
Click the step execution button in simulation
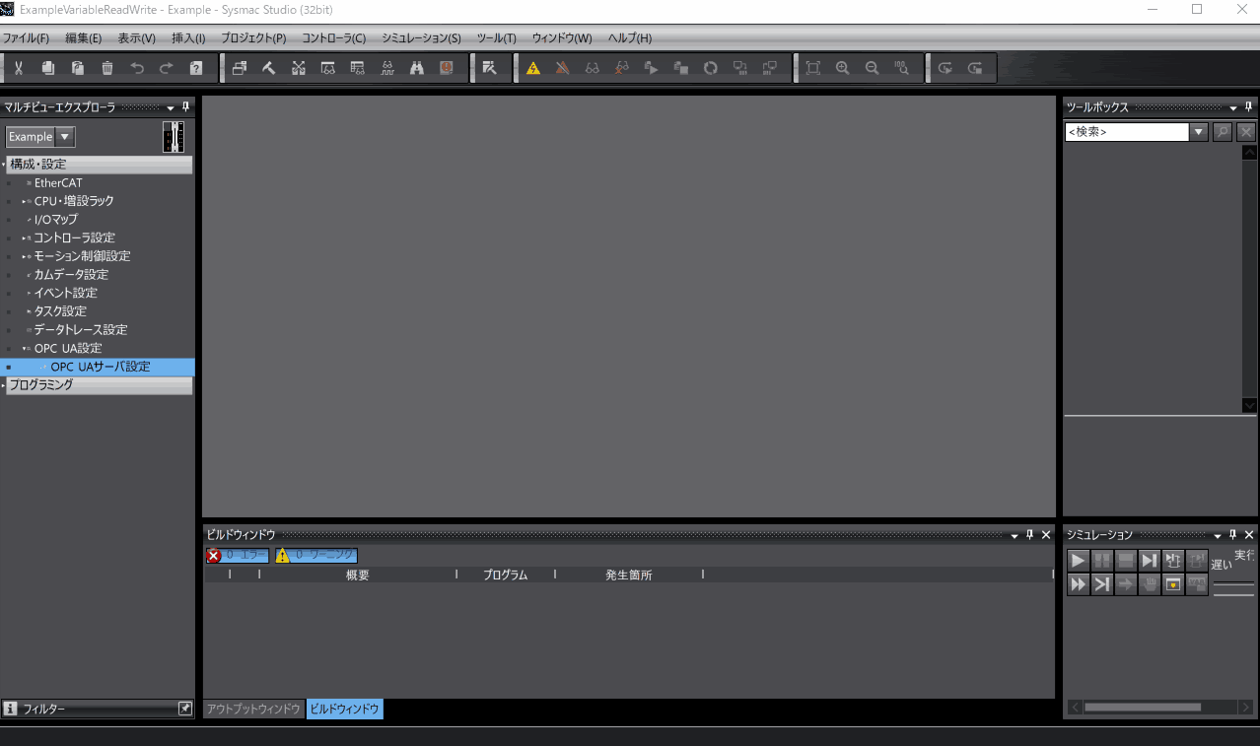coord(1150,560)
